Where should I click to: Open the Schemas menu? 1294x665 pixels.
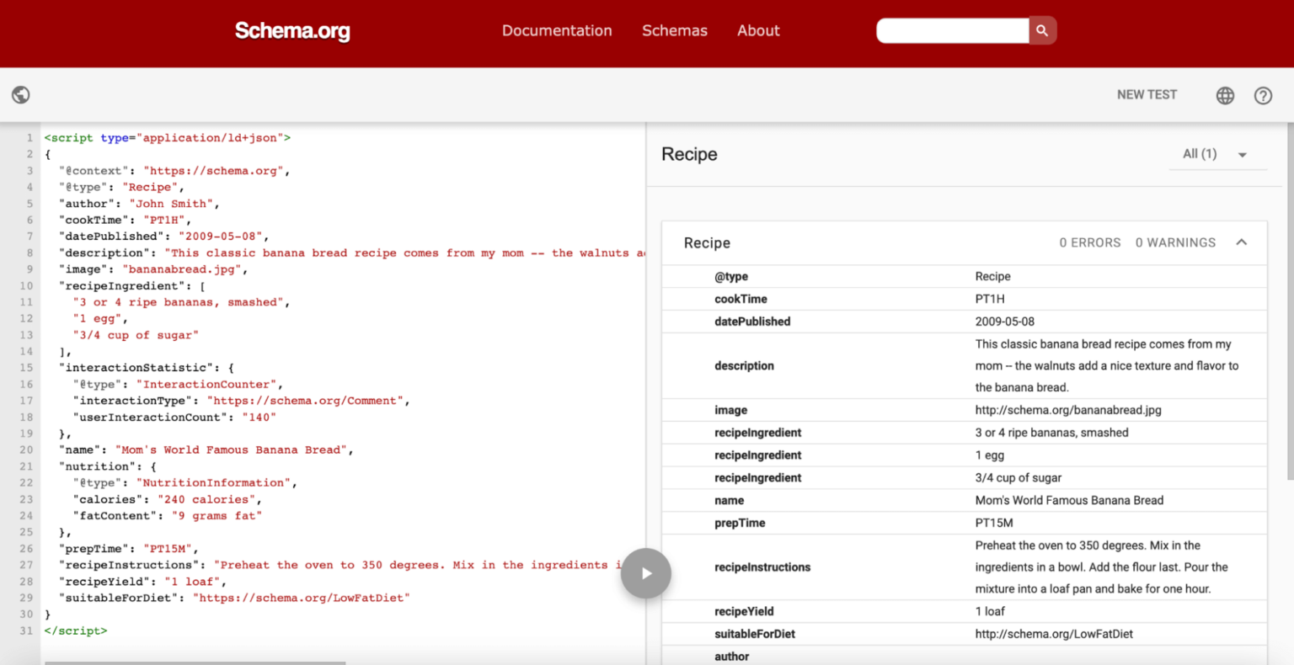[x=675, y=30]
